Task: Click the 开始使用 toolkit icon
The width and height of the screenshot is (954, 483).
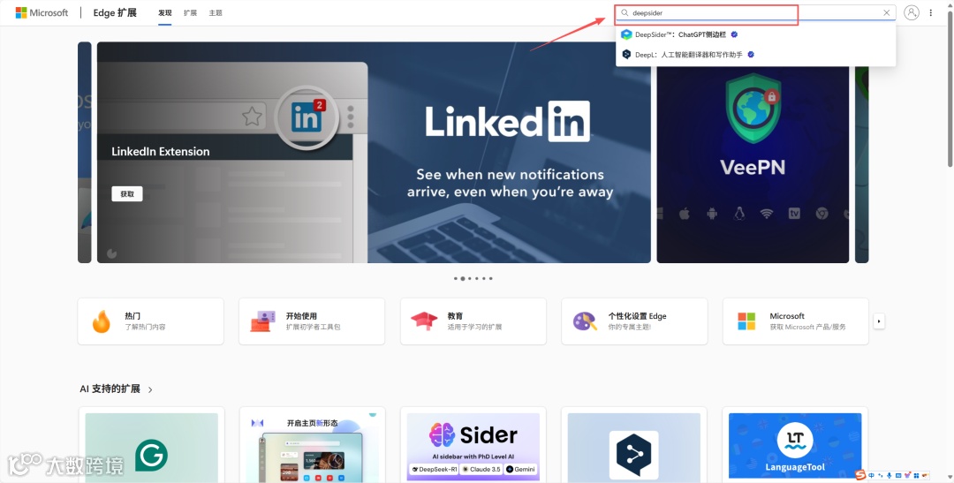Action: [x=263, y=321]
